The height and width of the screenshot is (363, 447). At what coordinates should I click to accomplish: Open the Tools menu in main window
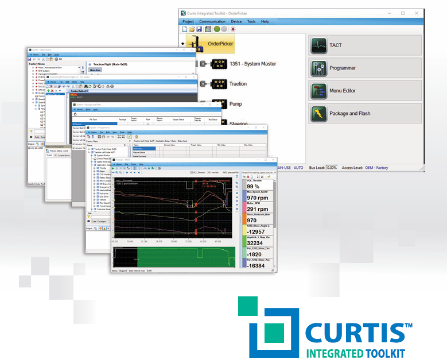(x=251, y=21)
